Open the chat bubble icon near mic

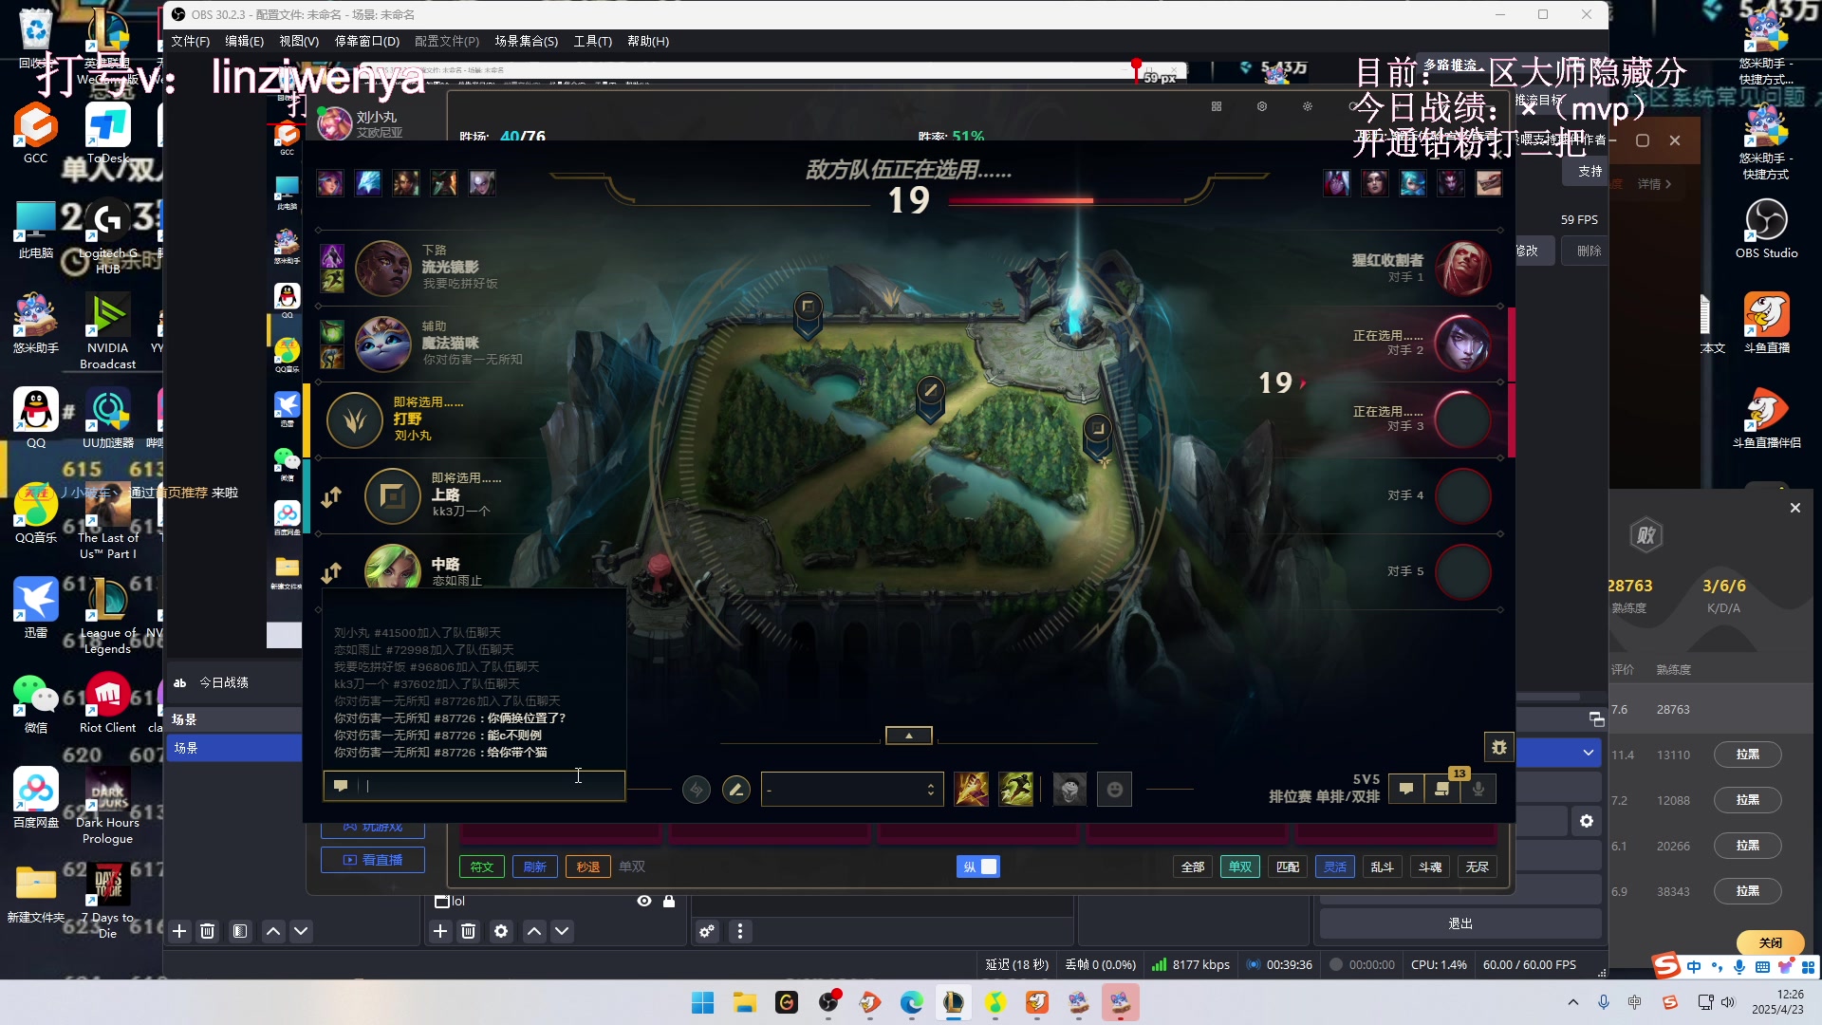click(x=1406, y=789)
